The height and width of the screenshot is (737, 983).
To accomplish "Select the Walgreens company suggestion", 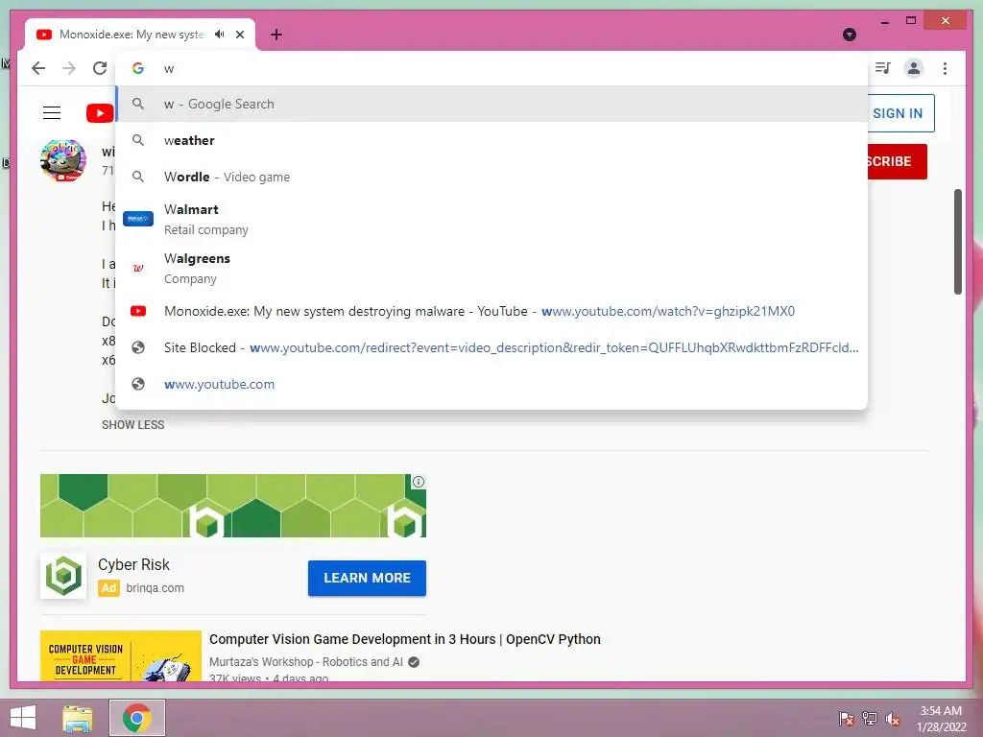I will (x=492, y=269).
